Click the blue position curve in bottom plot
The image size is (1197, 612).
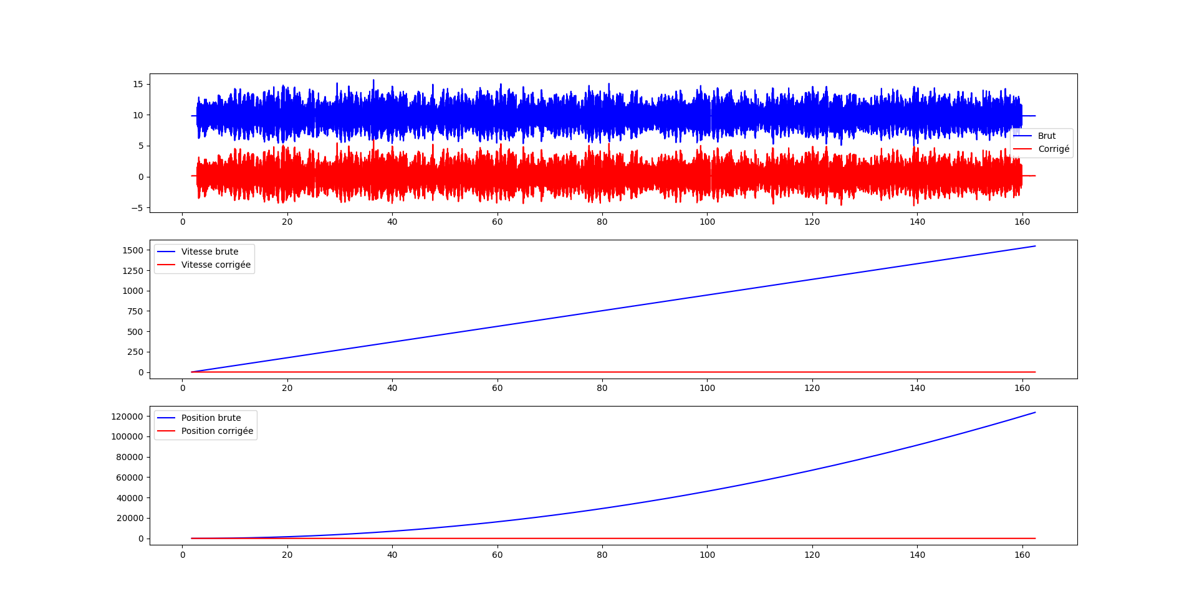pyautogui.click(x=812, y=470)
